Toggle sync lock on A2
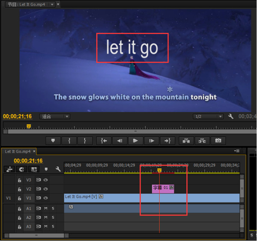 [39, 217]
